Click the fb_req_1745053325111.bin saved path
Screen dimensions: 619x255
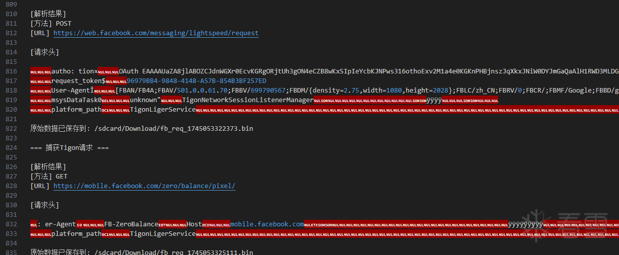[x=174, y=252]
